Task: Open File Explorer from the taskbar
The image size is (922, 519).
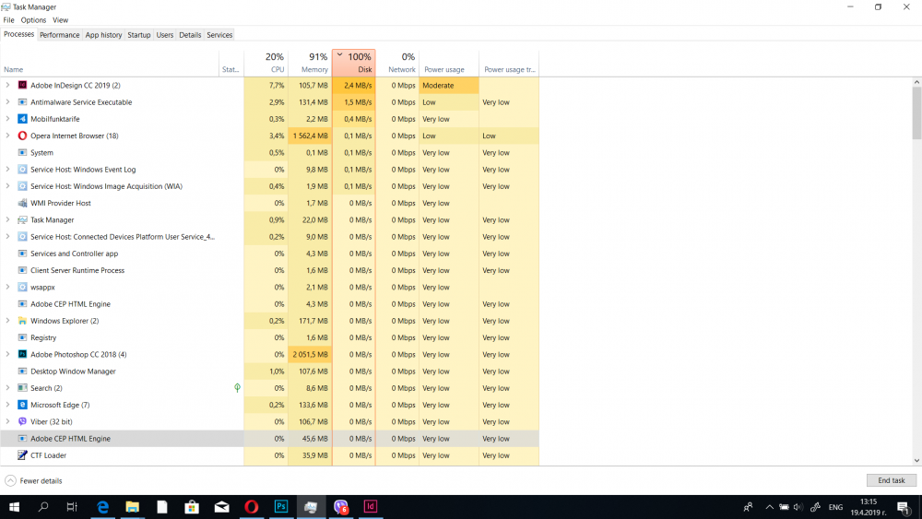Action: click(132, 507)
